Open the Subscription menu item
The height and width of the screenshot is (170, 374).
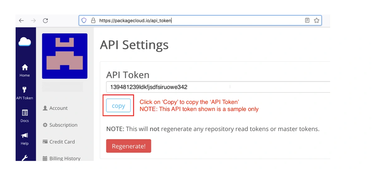click(60, 125)
